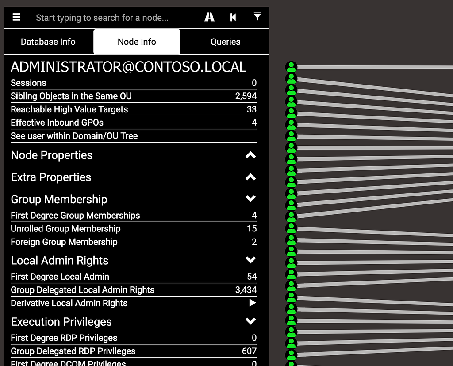Collapse the Execution Privileges section
This screenshot has height=366, width=453.
click(x=250, y=321)
